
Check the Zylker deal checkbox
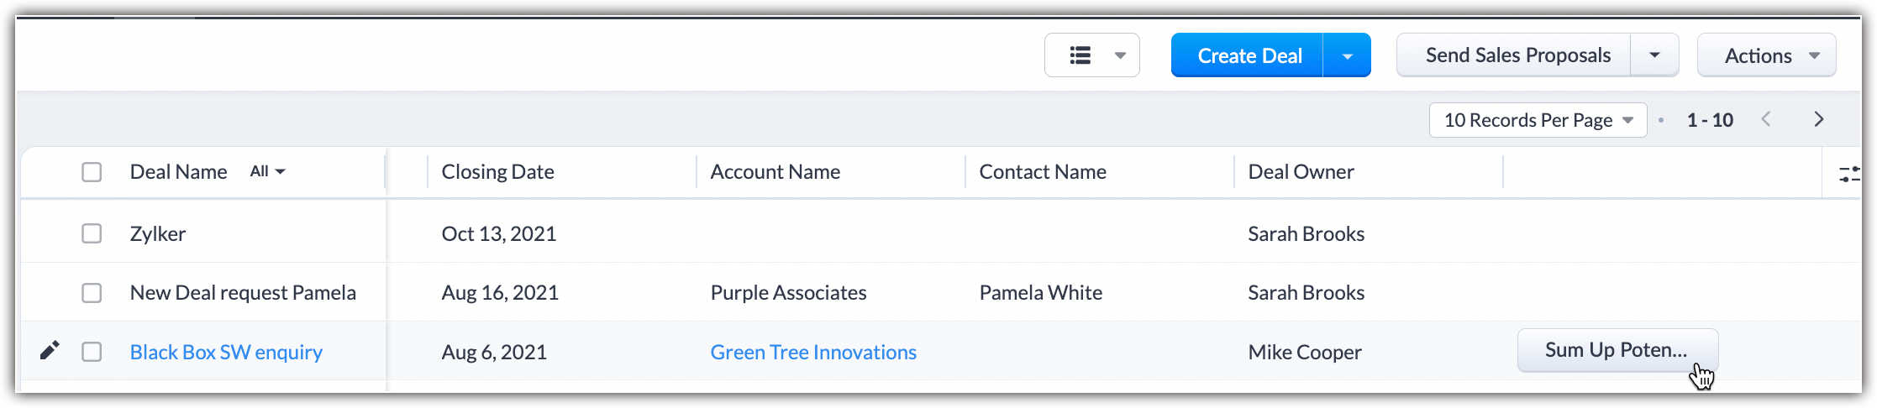click(92, 233)
